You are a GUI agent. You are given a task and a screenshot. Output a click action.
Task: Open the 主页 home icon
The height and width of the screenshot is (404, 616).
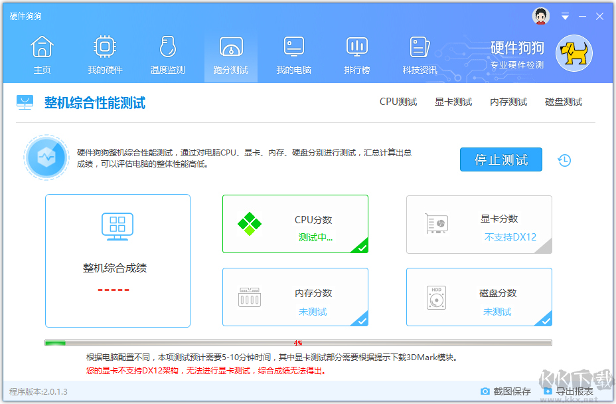(x=42, y=47)
